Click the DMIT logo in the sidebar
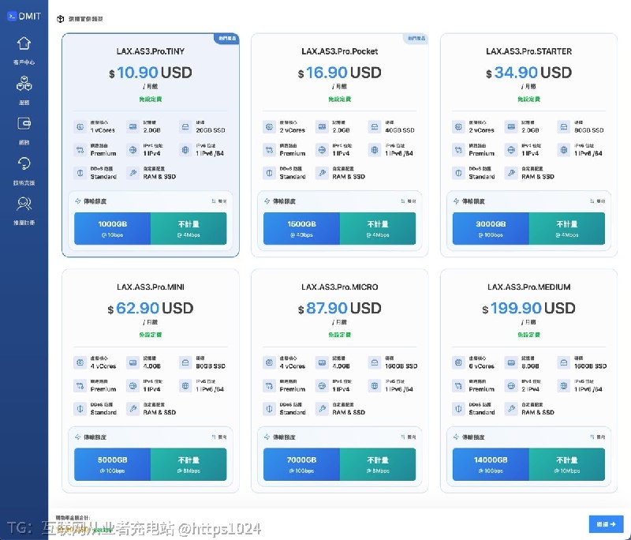The image size is (631, 540). (x=24, y=16)
